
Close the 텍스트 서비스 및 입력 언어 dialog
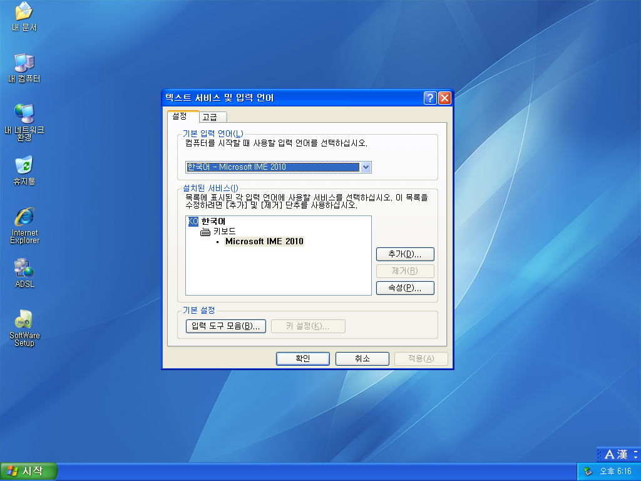pos(444,98)
